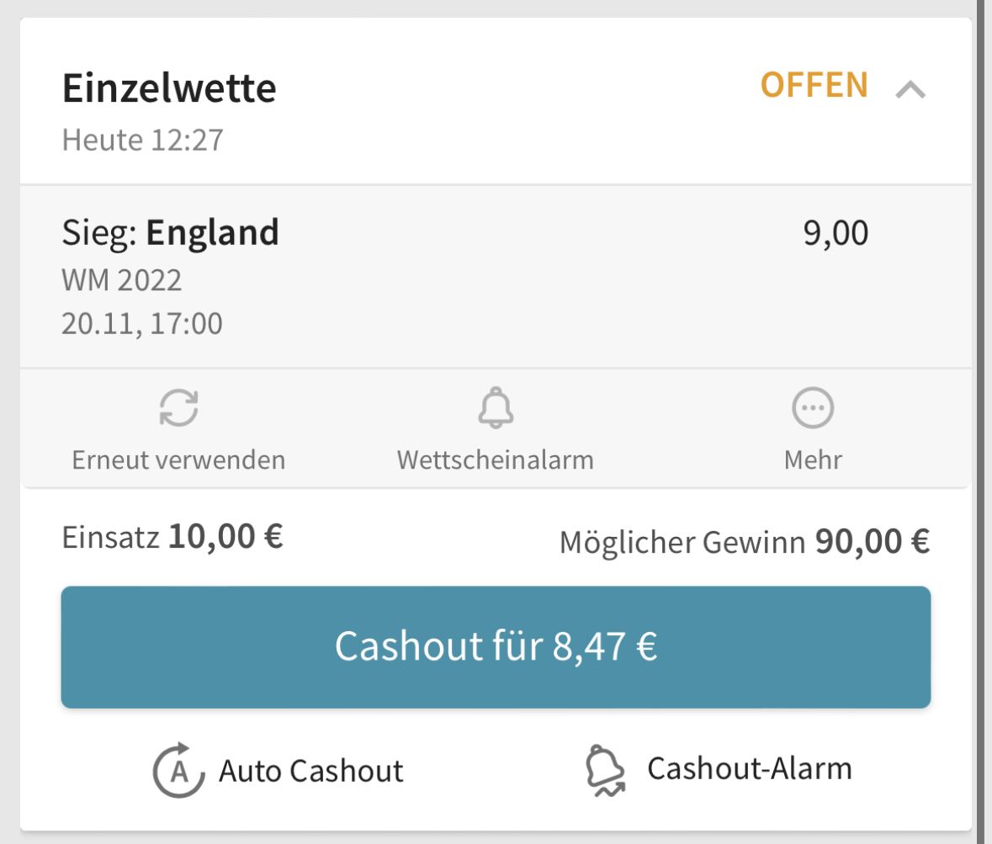Click the 9,00 odds value
The width and height of the screenshot is (992, 844).
point(836,233)
